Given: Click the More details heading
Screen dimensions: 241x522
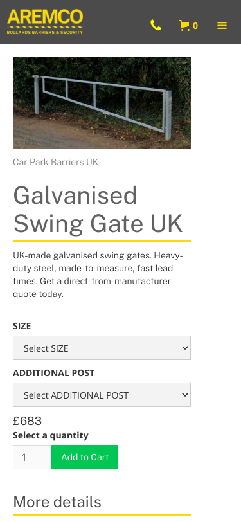Looking at the screenshot, I should (x=57, y=502).
